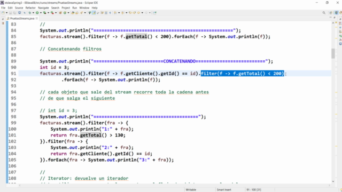The height and width of the screenshot is (192, 342).
Task: Expand the Coverage dropdown arrow
Action: coord(48,13)
